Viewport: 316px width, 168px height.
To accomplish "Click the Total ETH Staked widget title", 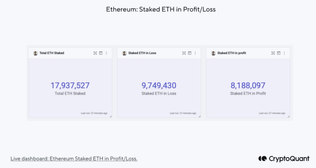I will [x=52, y=53].
